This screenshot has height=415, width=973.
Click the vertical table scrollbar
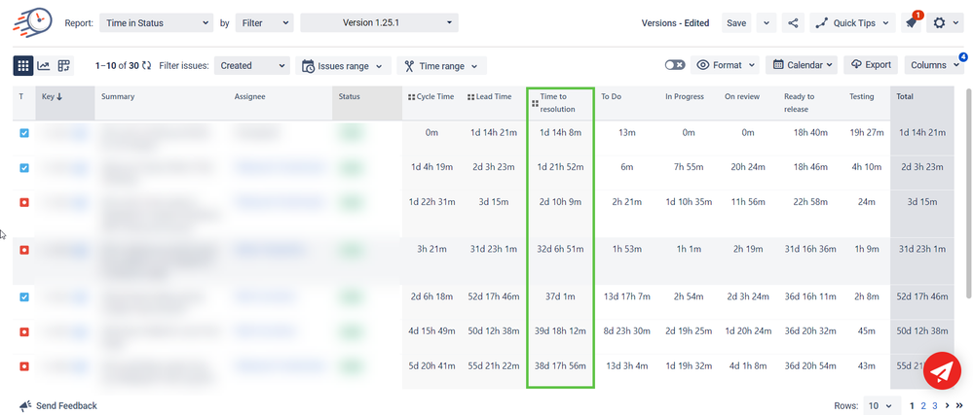click(969, 192)
